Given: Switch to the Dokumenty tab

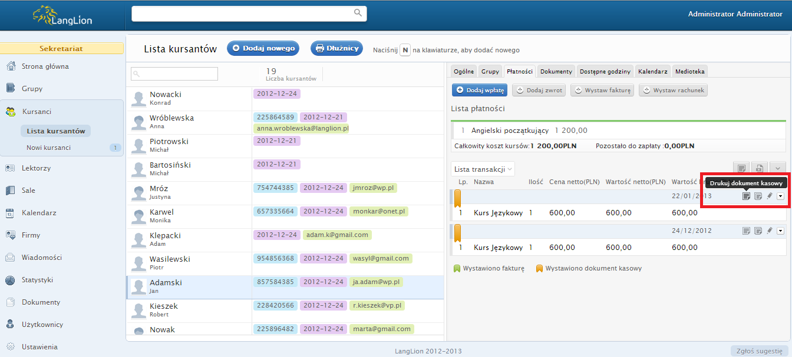Looking at the screenshot, I should [556, 71].
